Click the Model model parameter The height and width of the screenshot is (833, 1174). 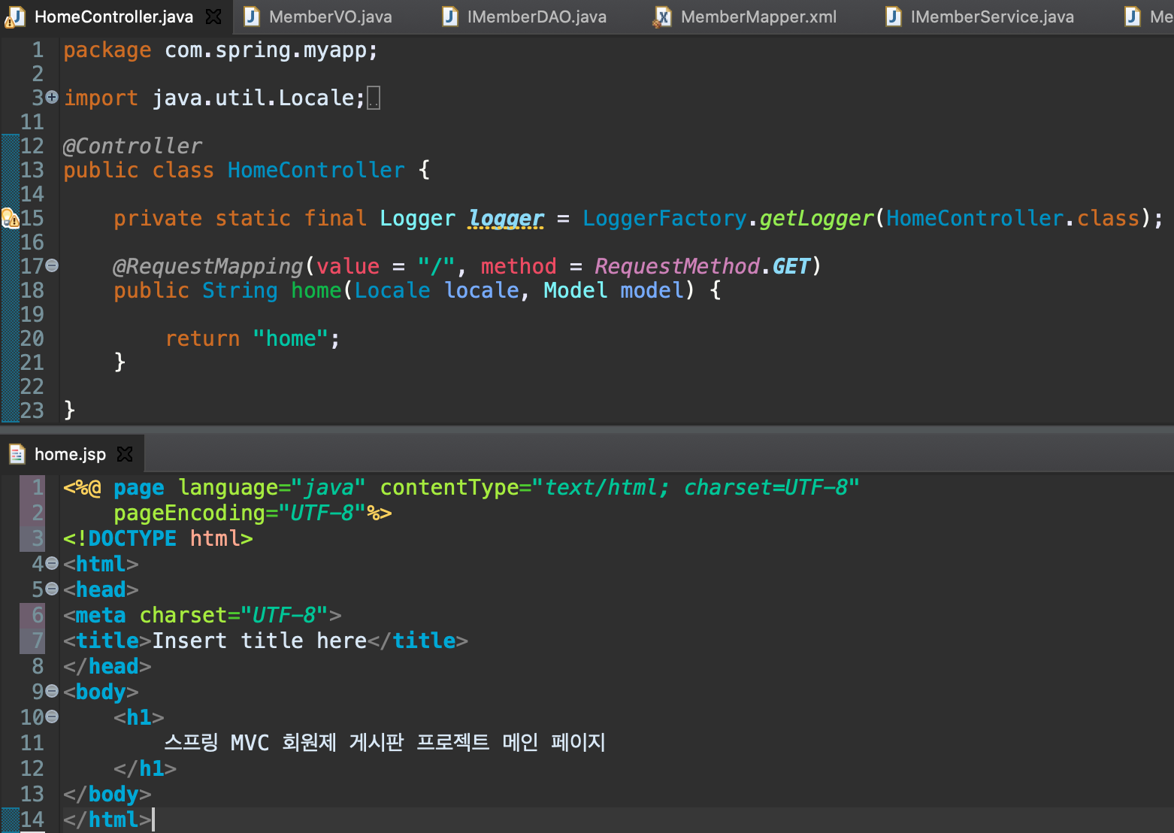click(x=613, y=290)
